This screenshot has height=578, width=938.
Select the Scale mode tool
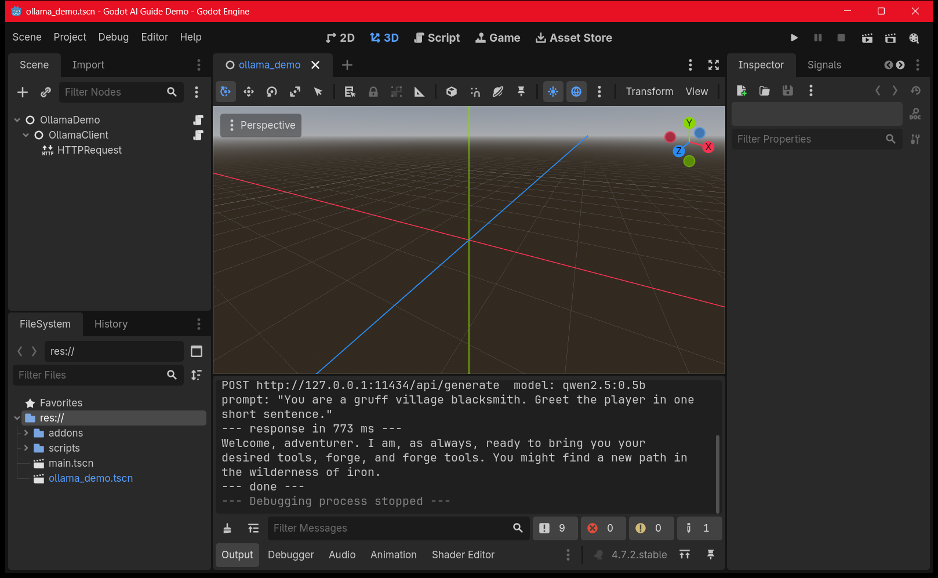(295, 92)
